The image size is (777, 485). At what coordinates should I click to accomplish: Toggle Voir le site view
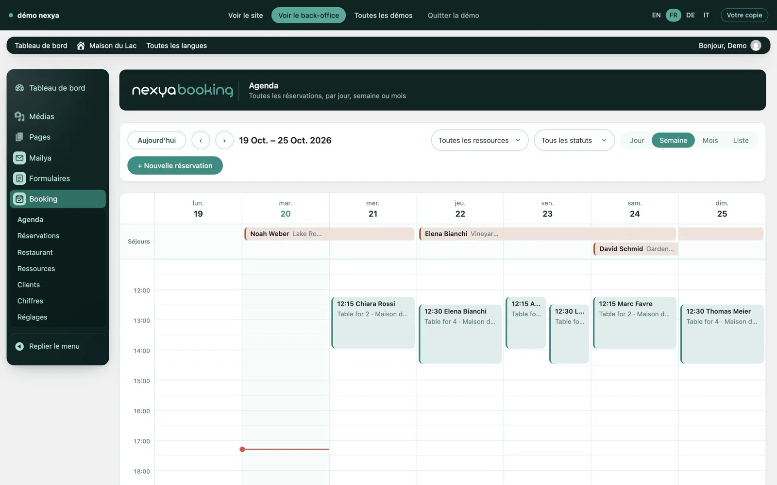pos(245,15)
